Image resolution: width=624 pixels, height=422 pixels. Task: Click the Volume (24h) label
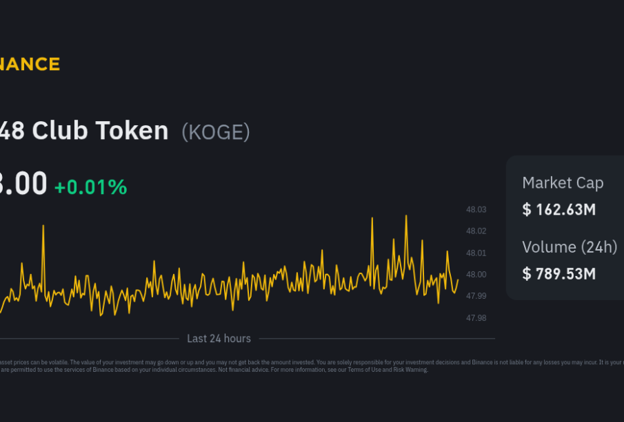pyautogui.click(x=569, y=247)
